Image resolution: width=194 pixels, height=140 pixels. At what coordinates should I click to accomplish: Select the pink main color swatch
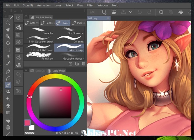(27, 123)
